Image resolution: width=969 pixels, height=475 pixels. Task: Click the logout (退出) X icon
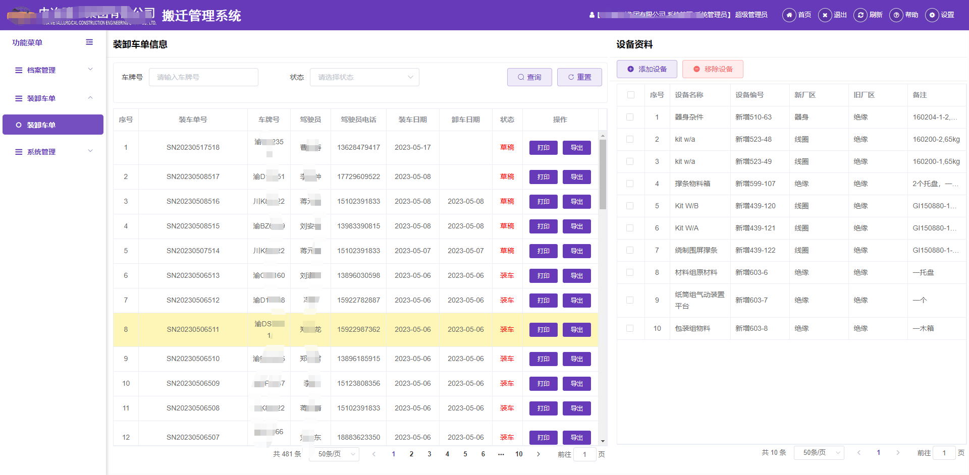tap(825, 15)
